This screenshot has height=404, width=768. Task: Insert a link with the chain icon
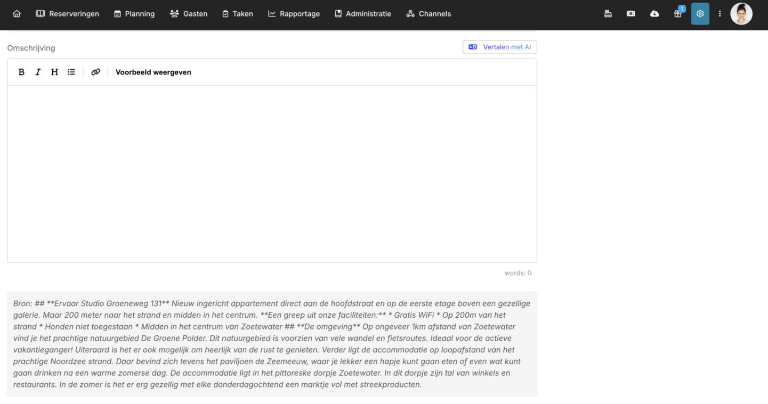(95, 72)
